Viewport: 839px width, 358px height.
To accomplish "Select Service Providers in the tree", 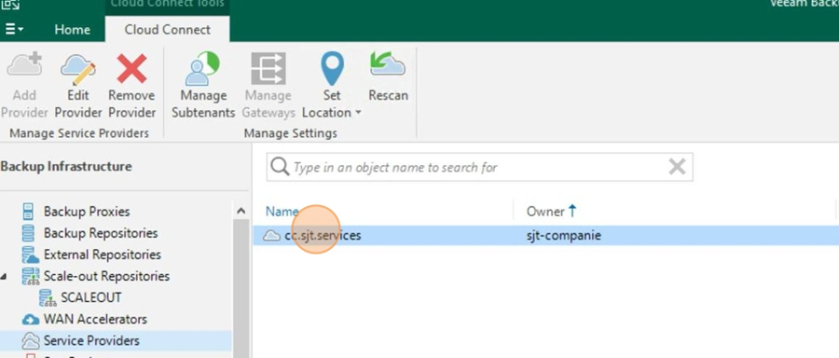I will tap(91, 340).
